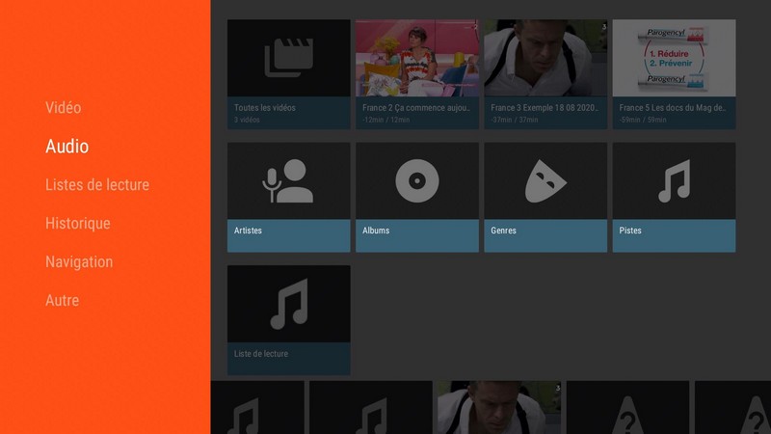
Task: Go to Vidéo in the side menu
Action: point(64,108)
